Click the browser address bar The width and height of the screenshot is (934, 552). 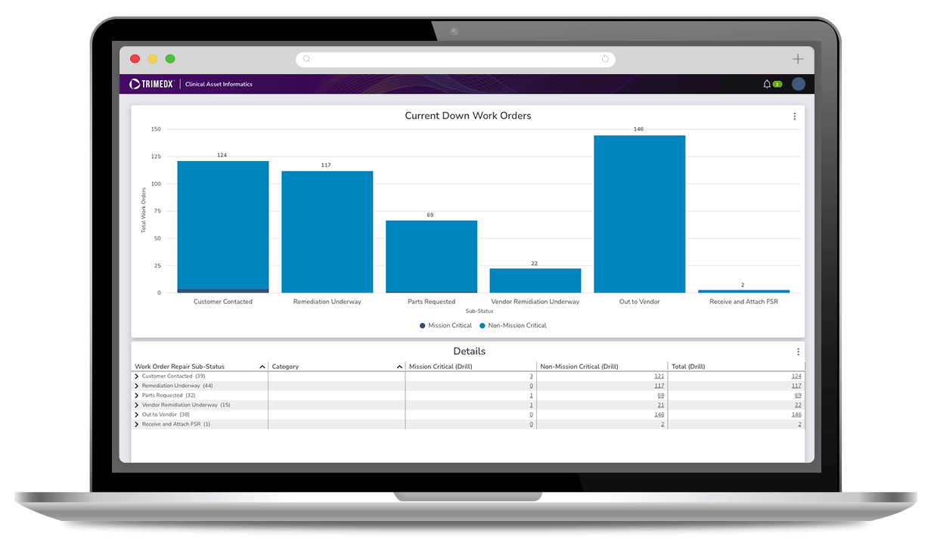click(455, 59)
